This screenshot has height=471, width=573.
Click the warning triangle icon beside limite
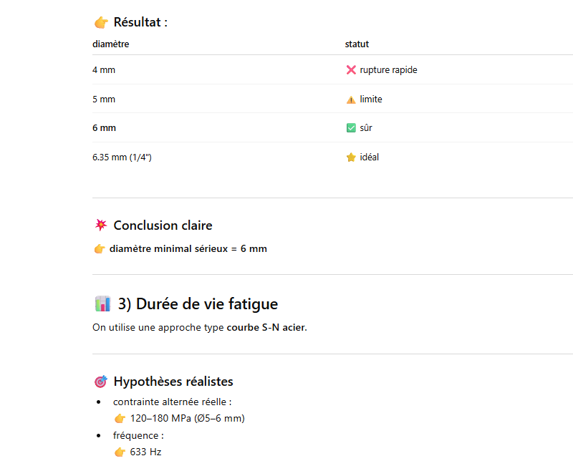pyautogui.click(x=351, y=99)
